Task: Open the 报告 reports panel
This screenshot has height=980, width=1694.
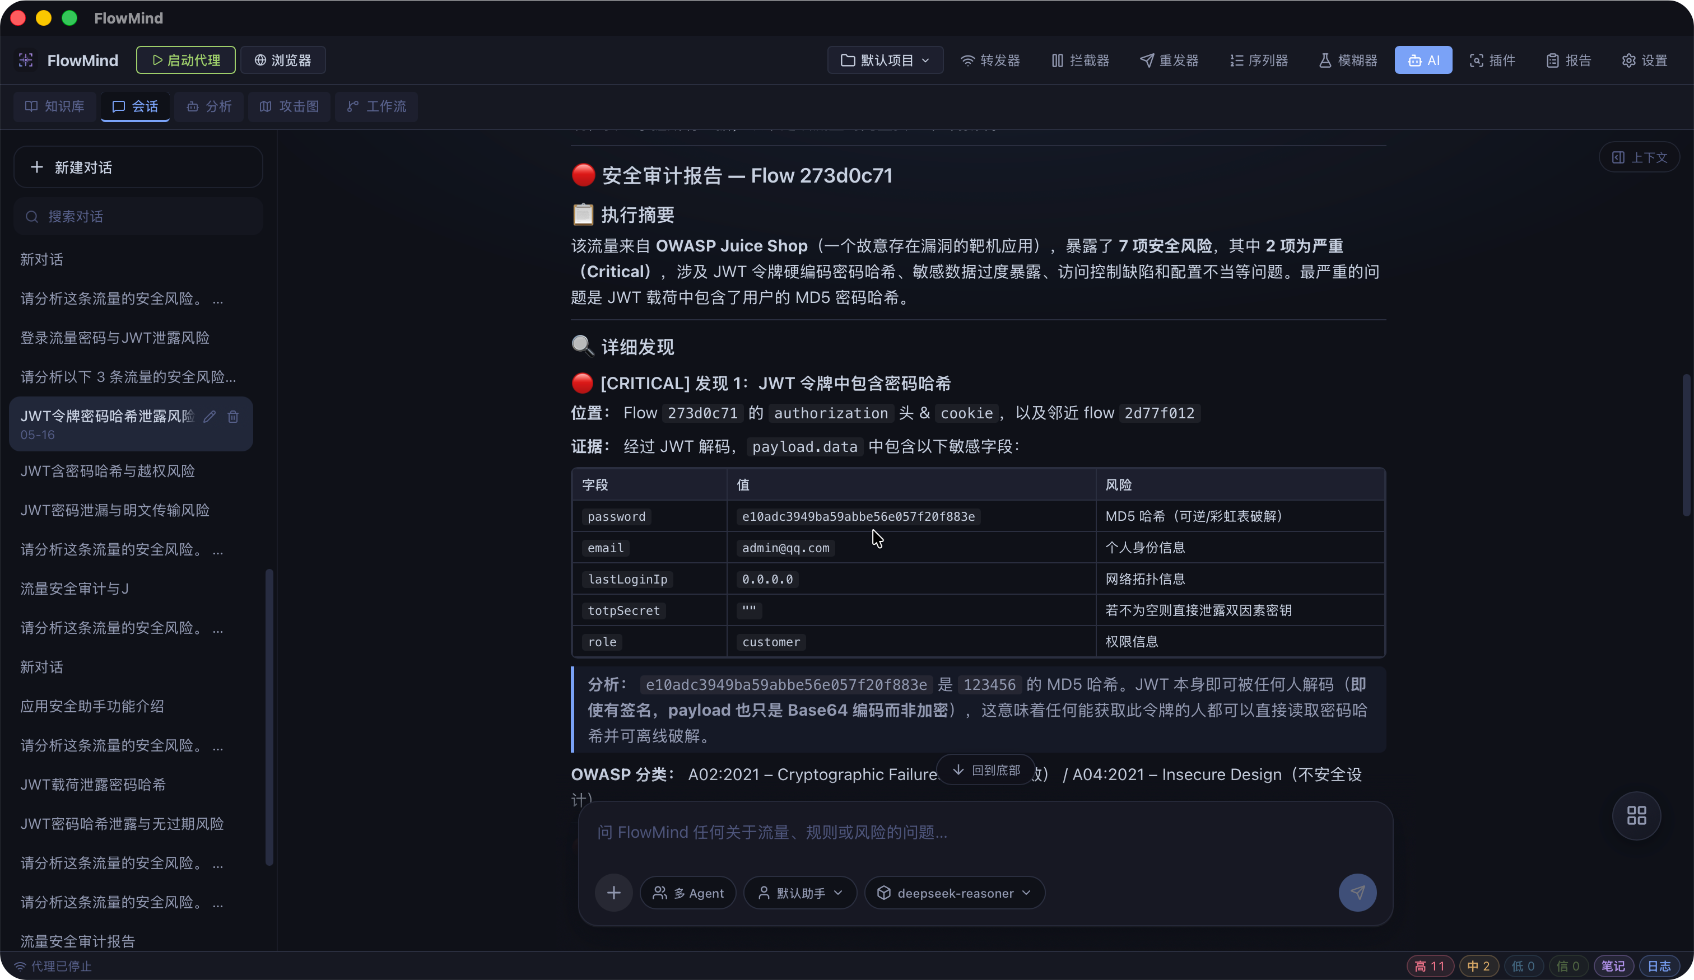Action: 1569,60
